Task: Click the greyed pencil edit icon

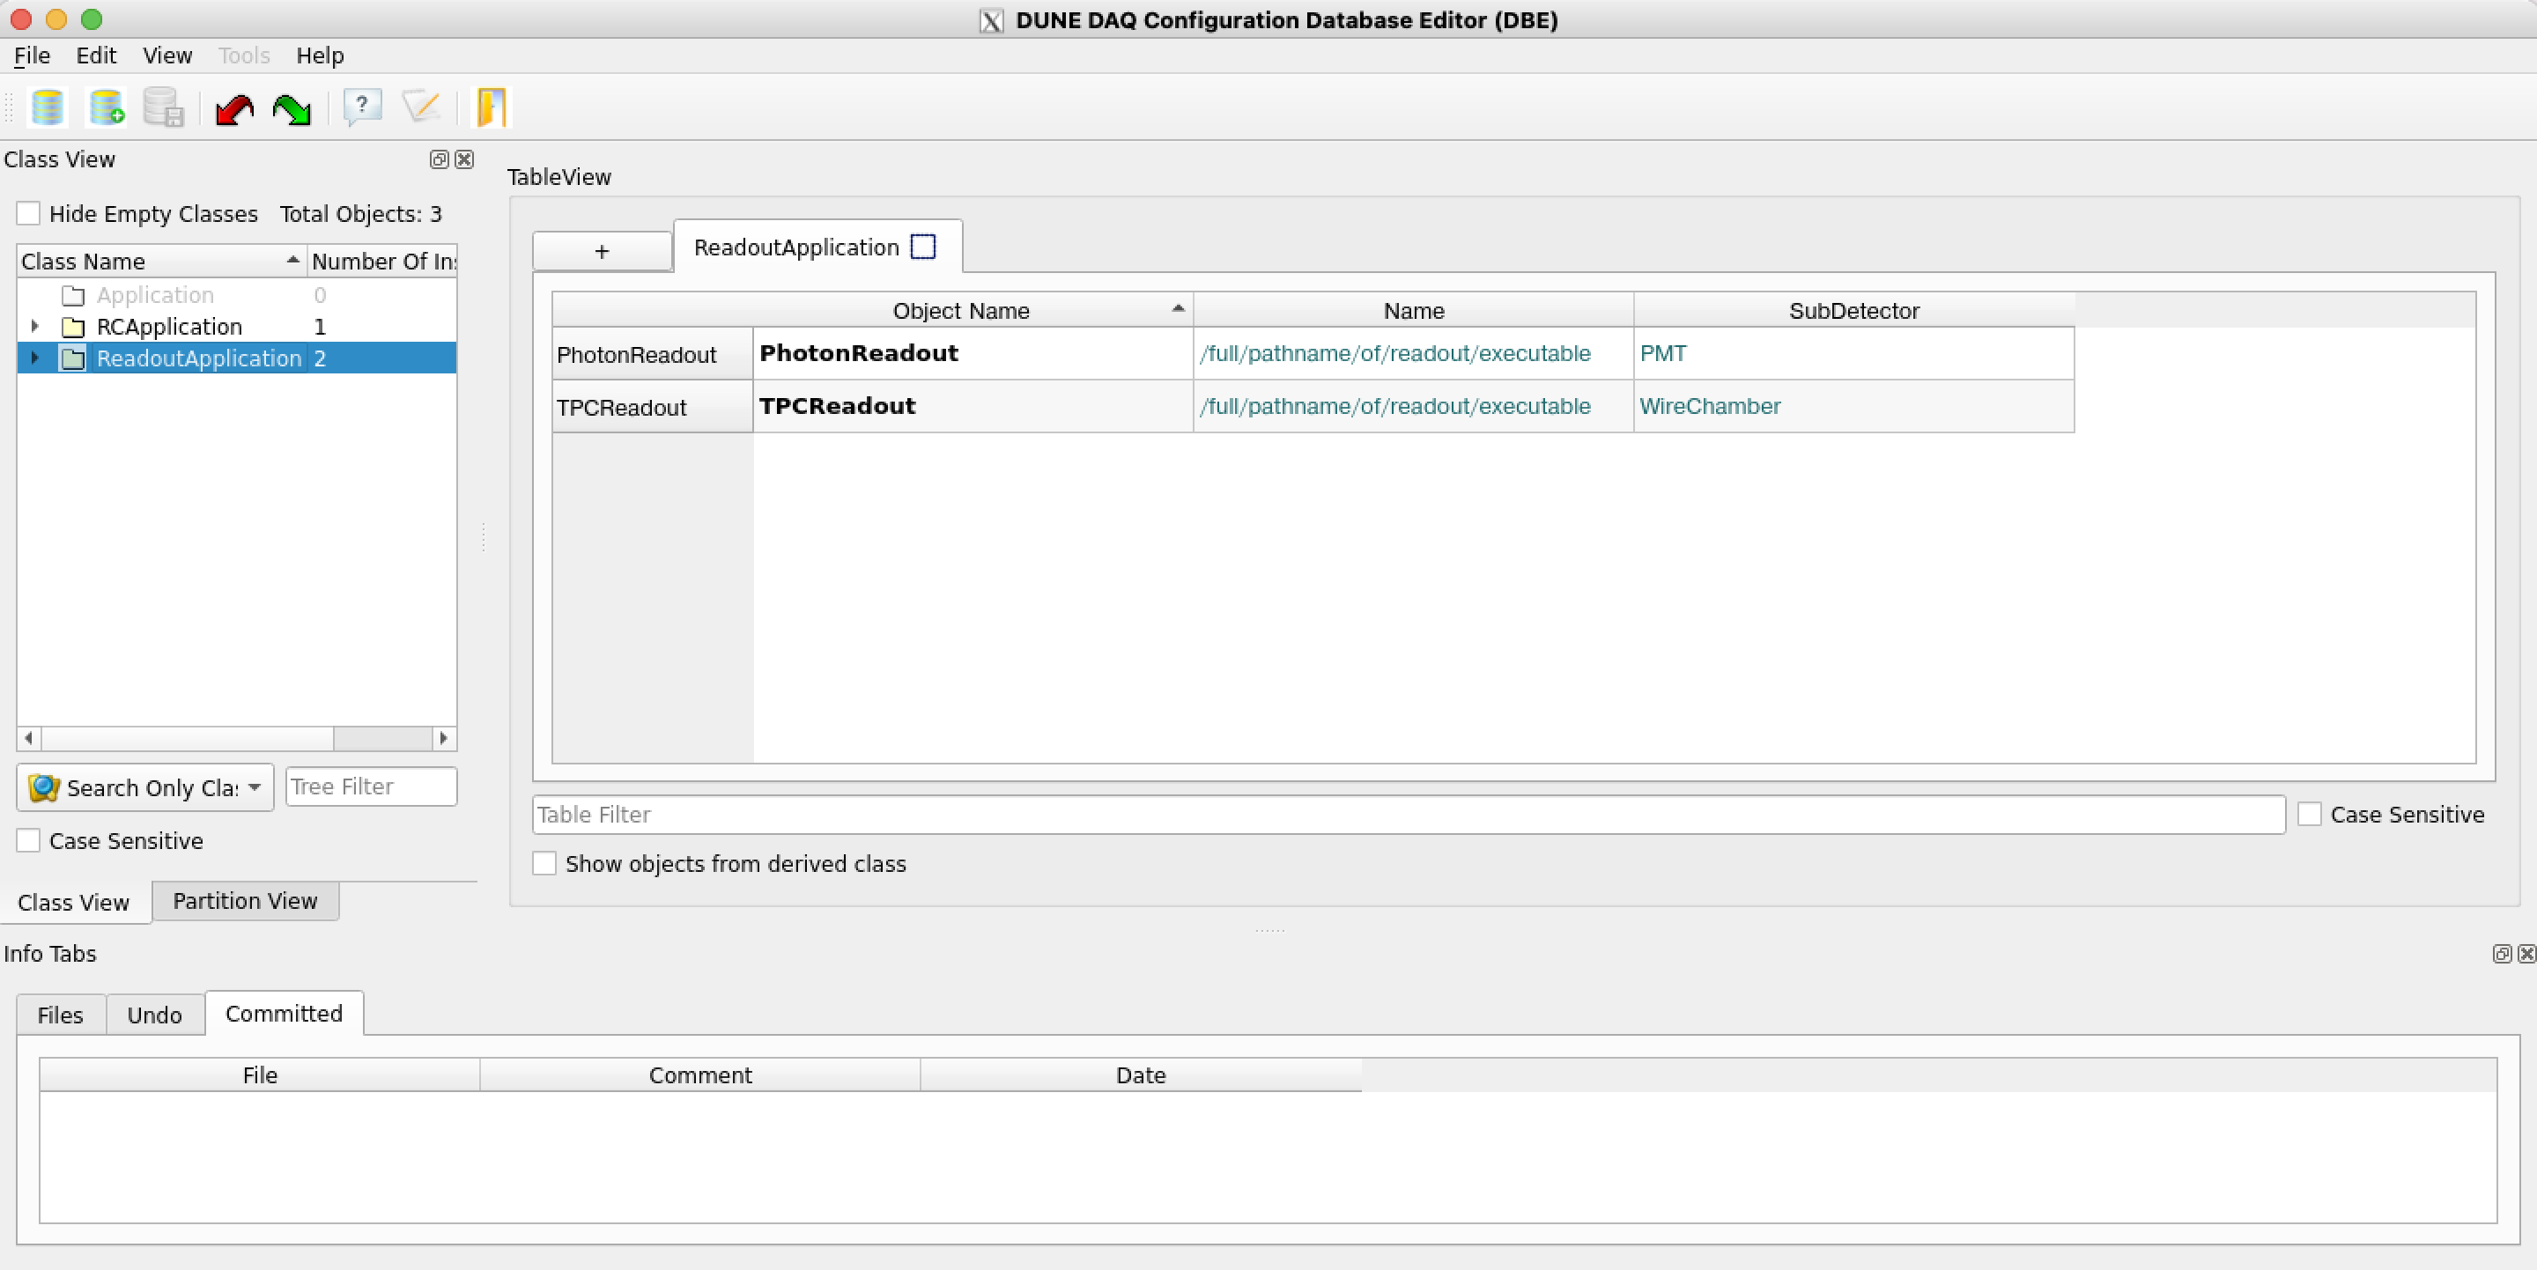Action: click(x=422, y=107)
